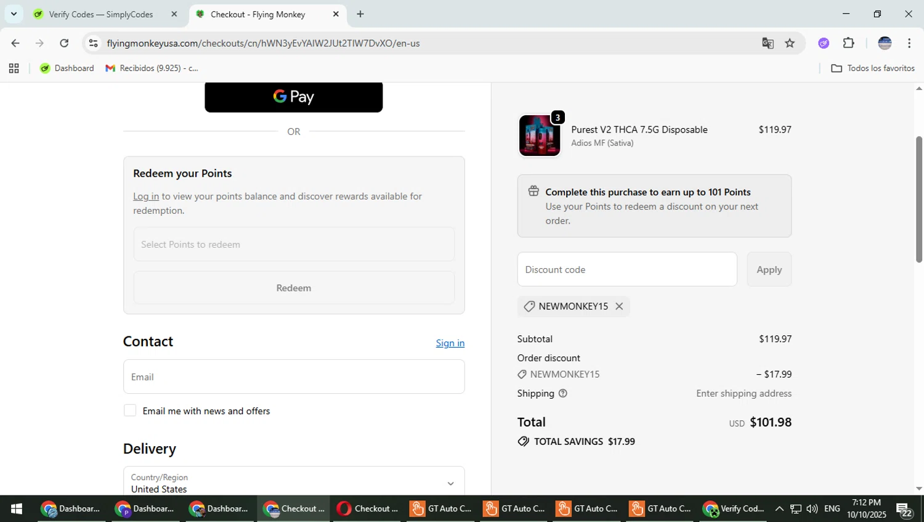Viewport: 924px width, 522px height.
Task: Open Select Points to redeem dropdown
Action: (294, 244)
